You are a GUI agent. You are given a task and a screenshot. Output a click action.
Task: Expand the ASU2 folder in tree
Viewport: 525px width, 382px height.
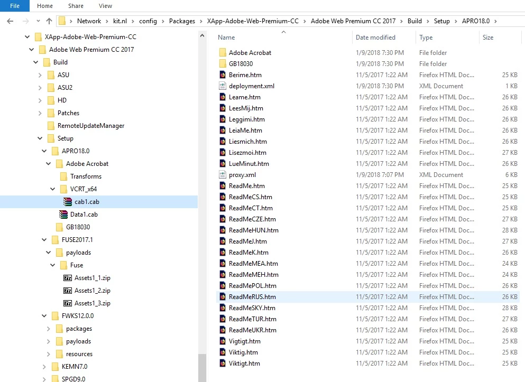click(40, 88)
